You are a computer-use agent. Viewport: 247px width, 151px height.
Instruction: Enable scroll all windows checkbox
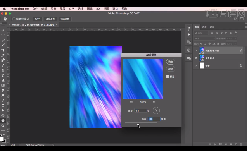point(14,19)
